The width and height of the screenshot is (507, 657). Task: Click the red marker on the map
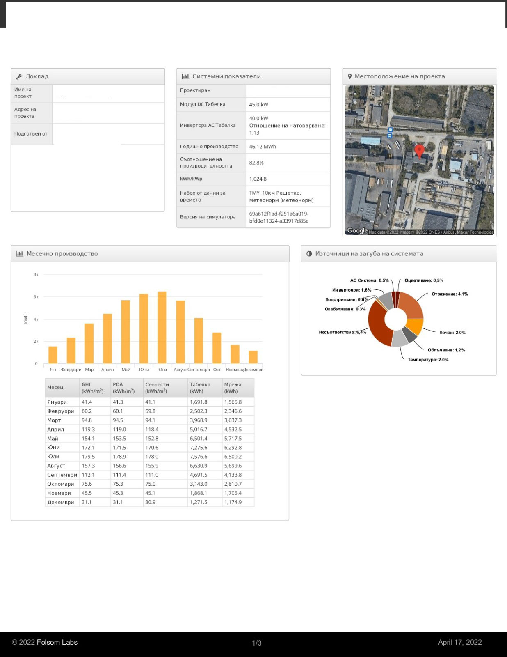point(419,151)
